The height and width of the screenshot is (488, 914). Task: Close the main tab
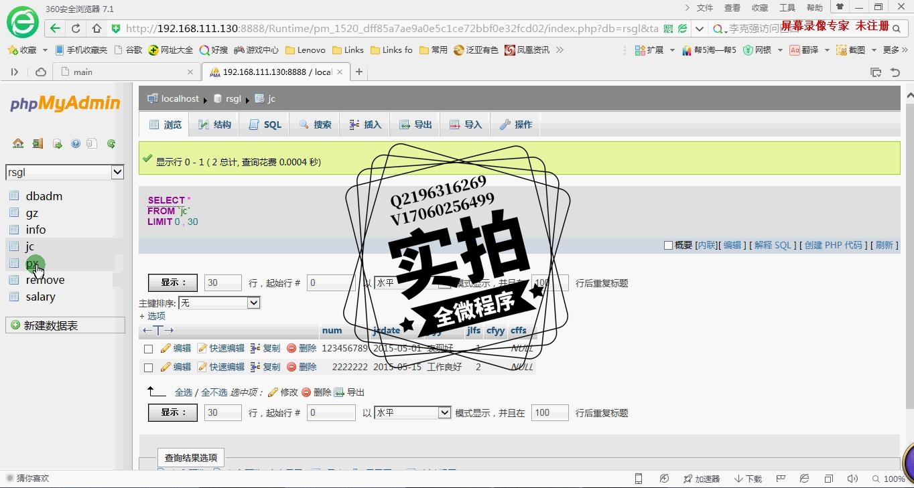pos(190,72)
